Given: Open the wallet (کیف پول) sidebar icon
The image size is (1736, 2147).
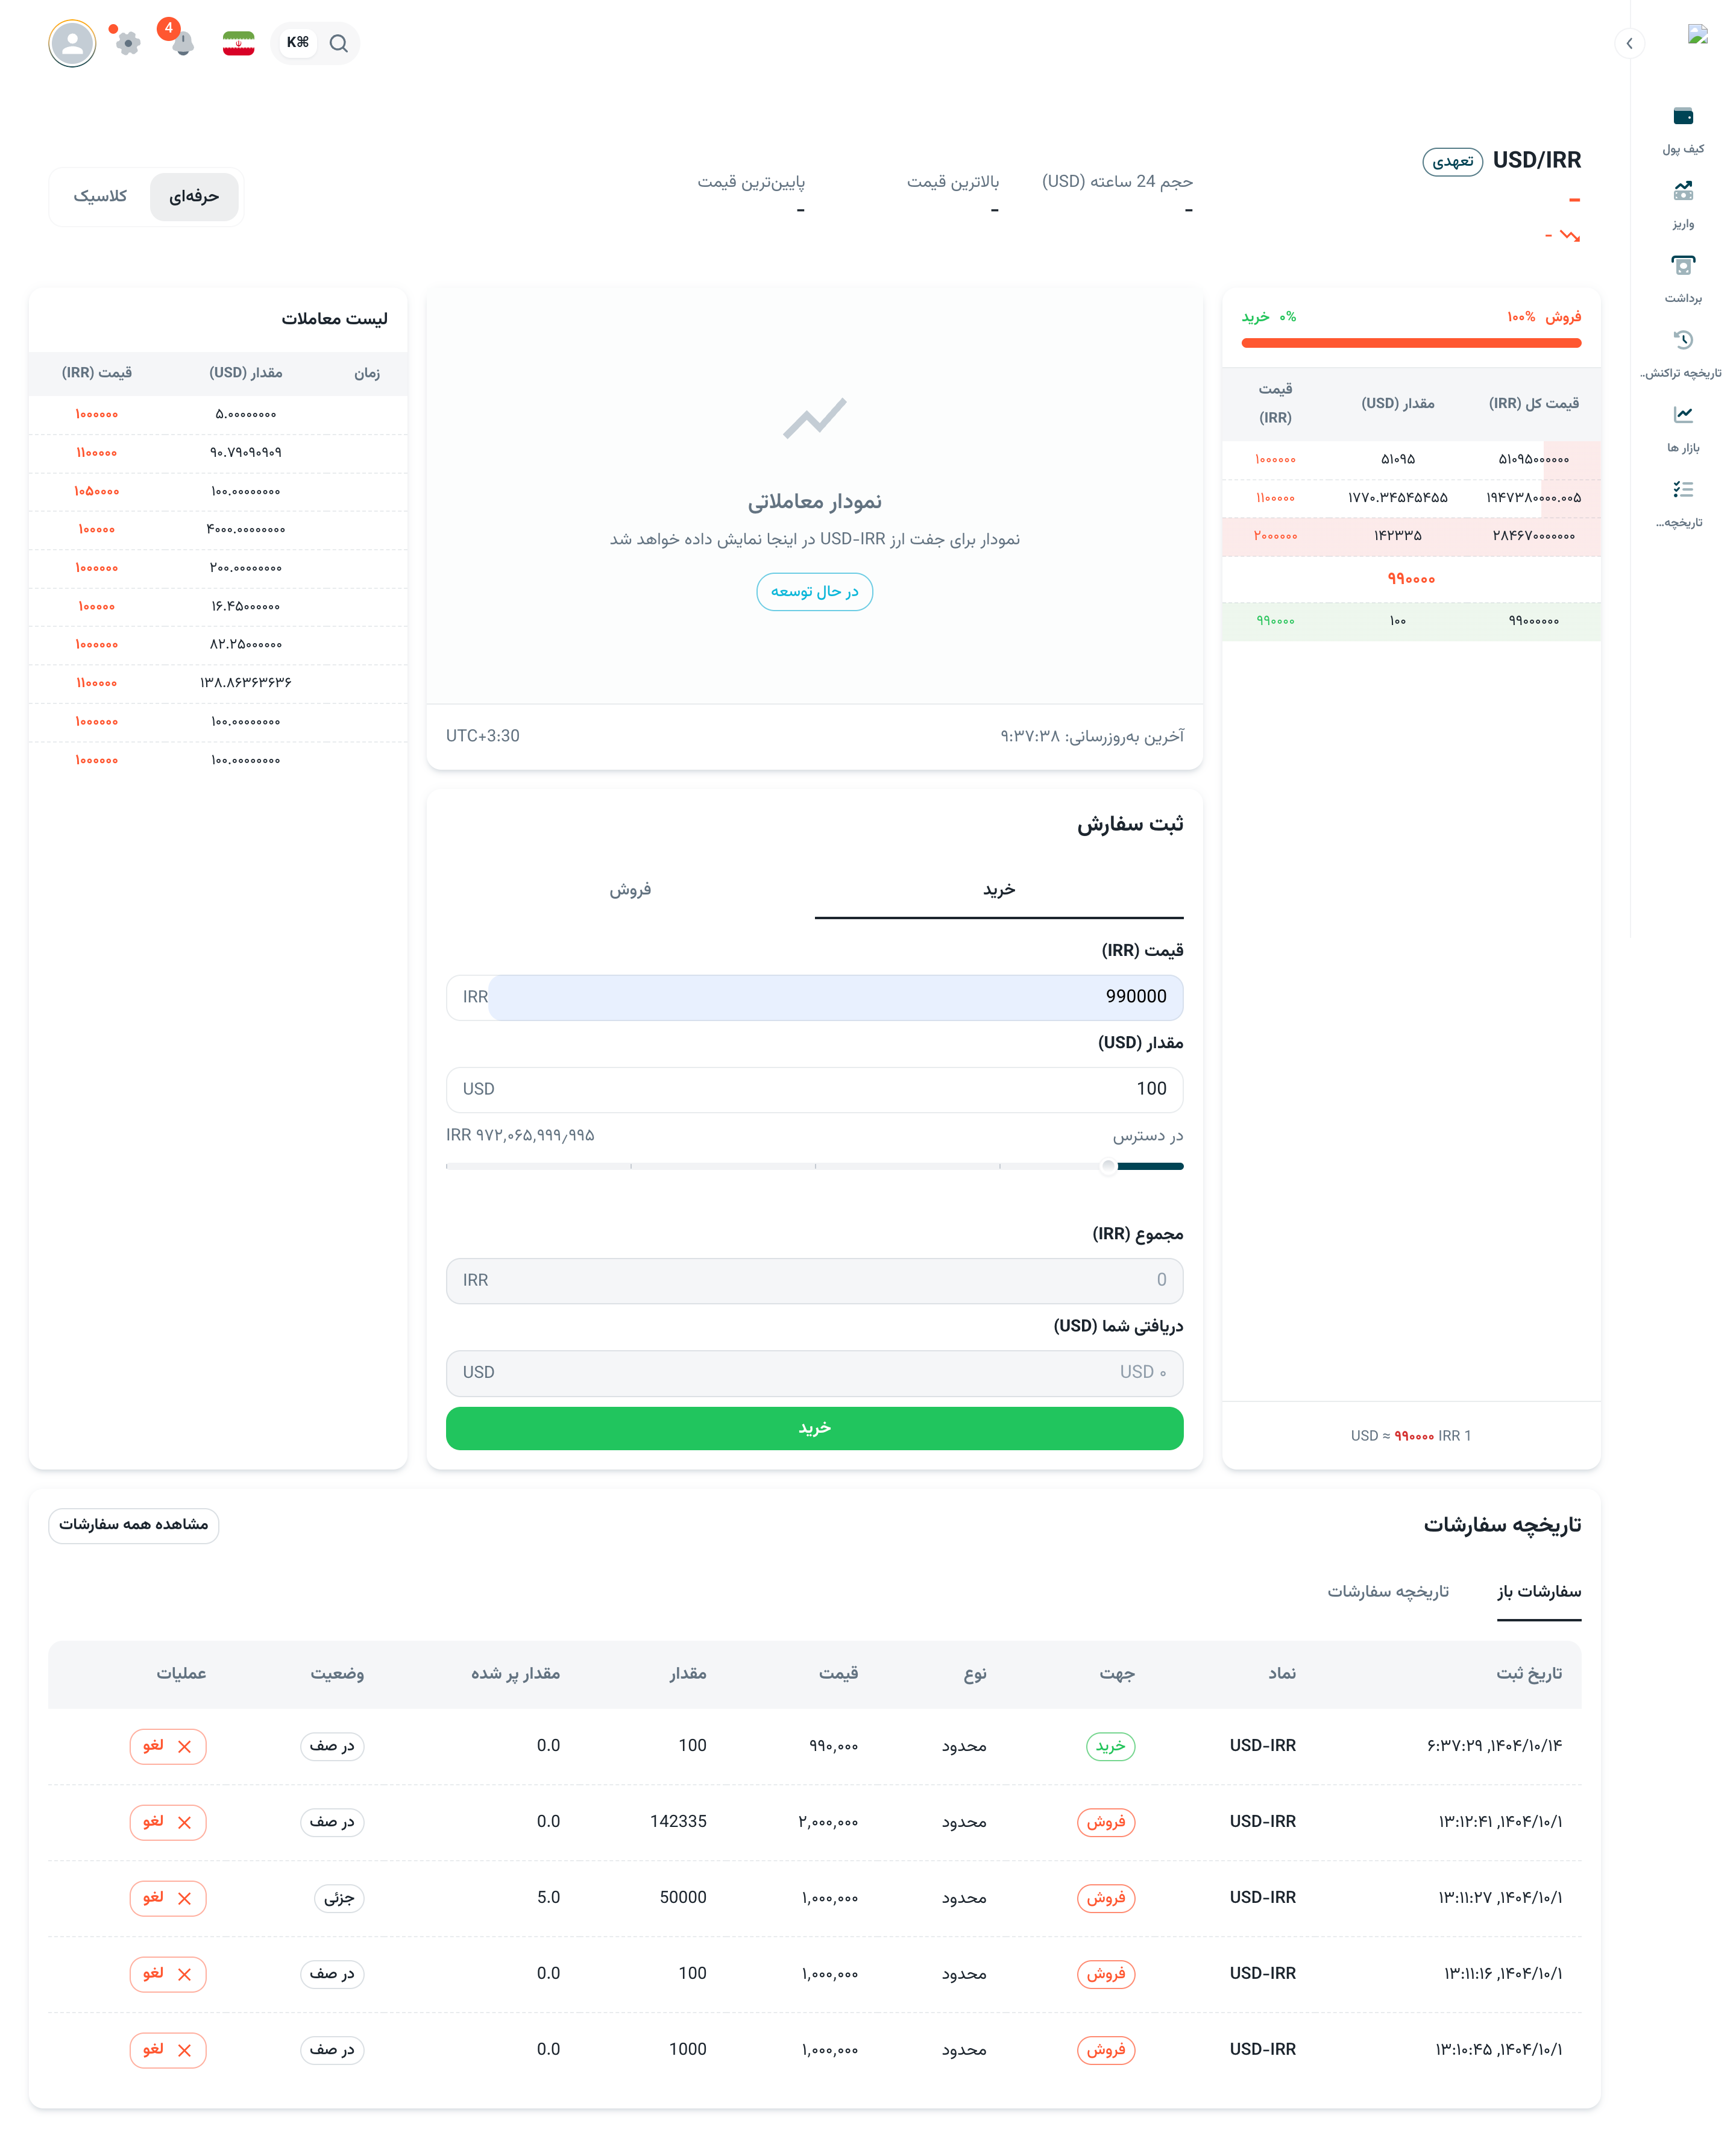Looking at the screenshot, I should click(x=1683, y=117).
